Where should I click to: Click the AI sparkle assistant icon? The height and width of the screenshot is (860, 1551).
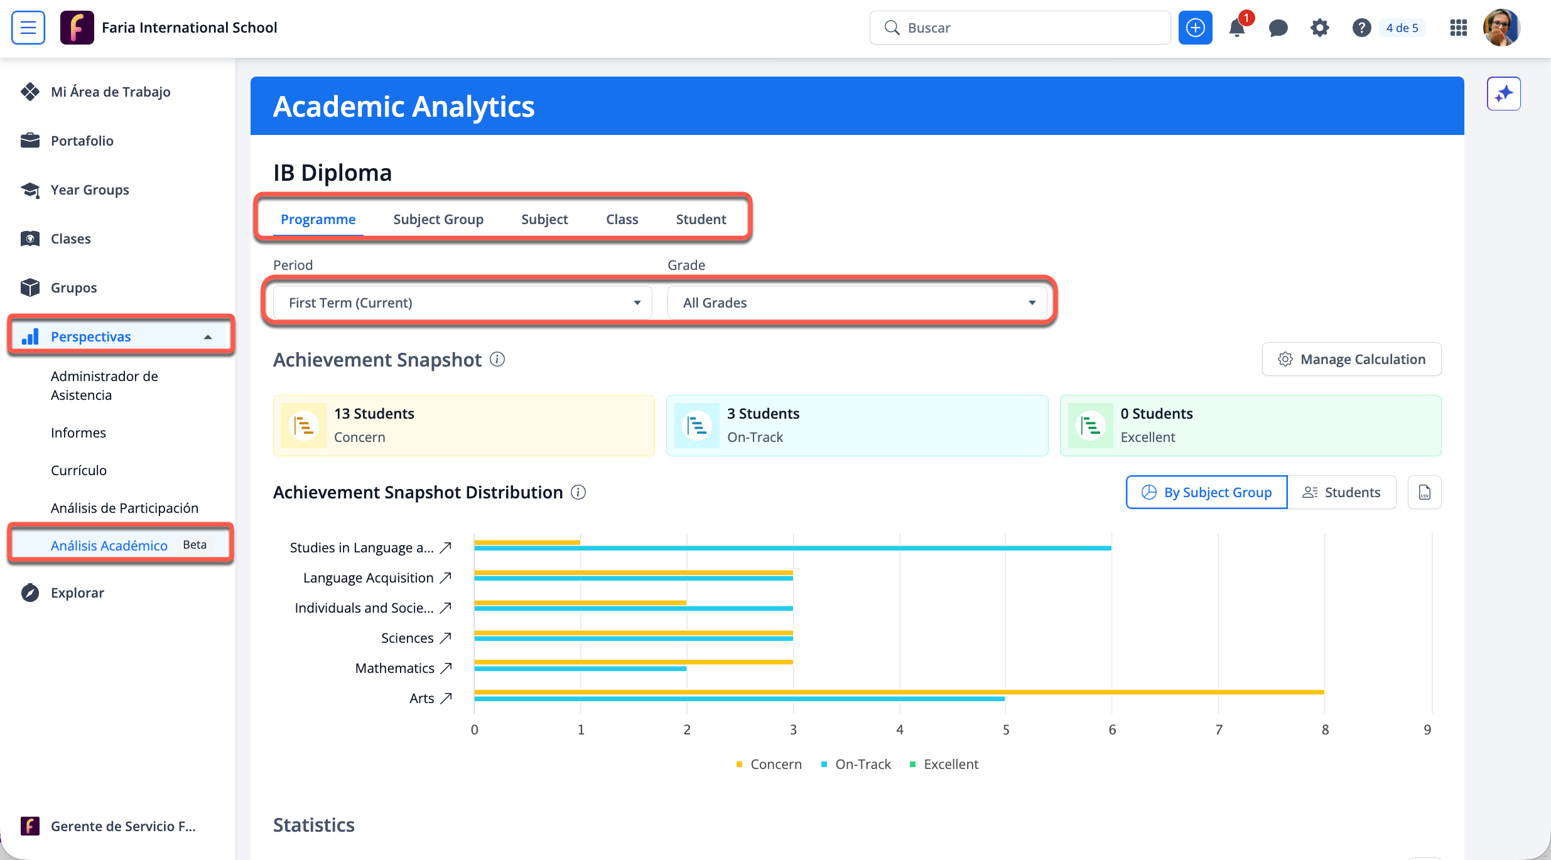1503,94
